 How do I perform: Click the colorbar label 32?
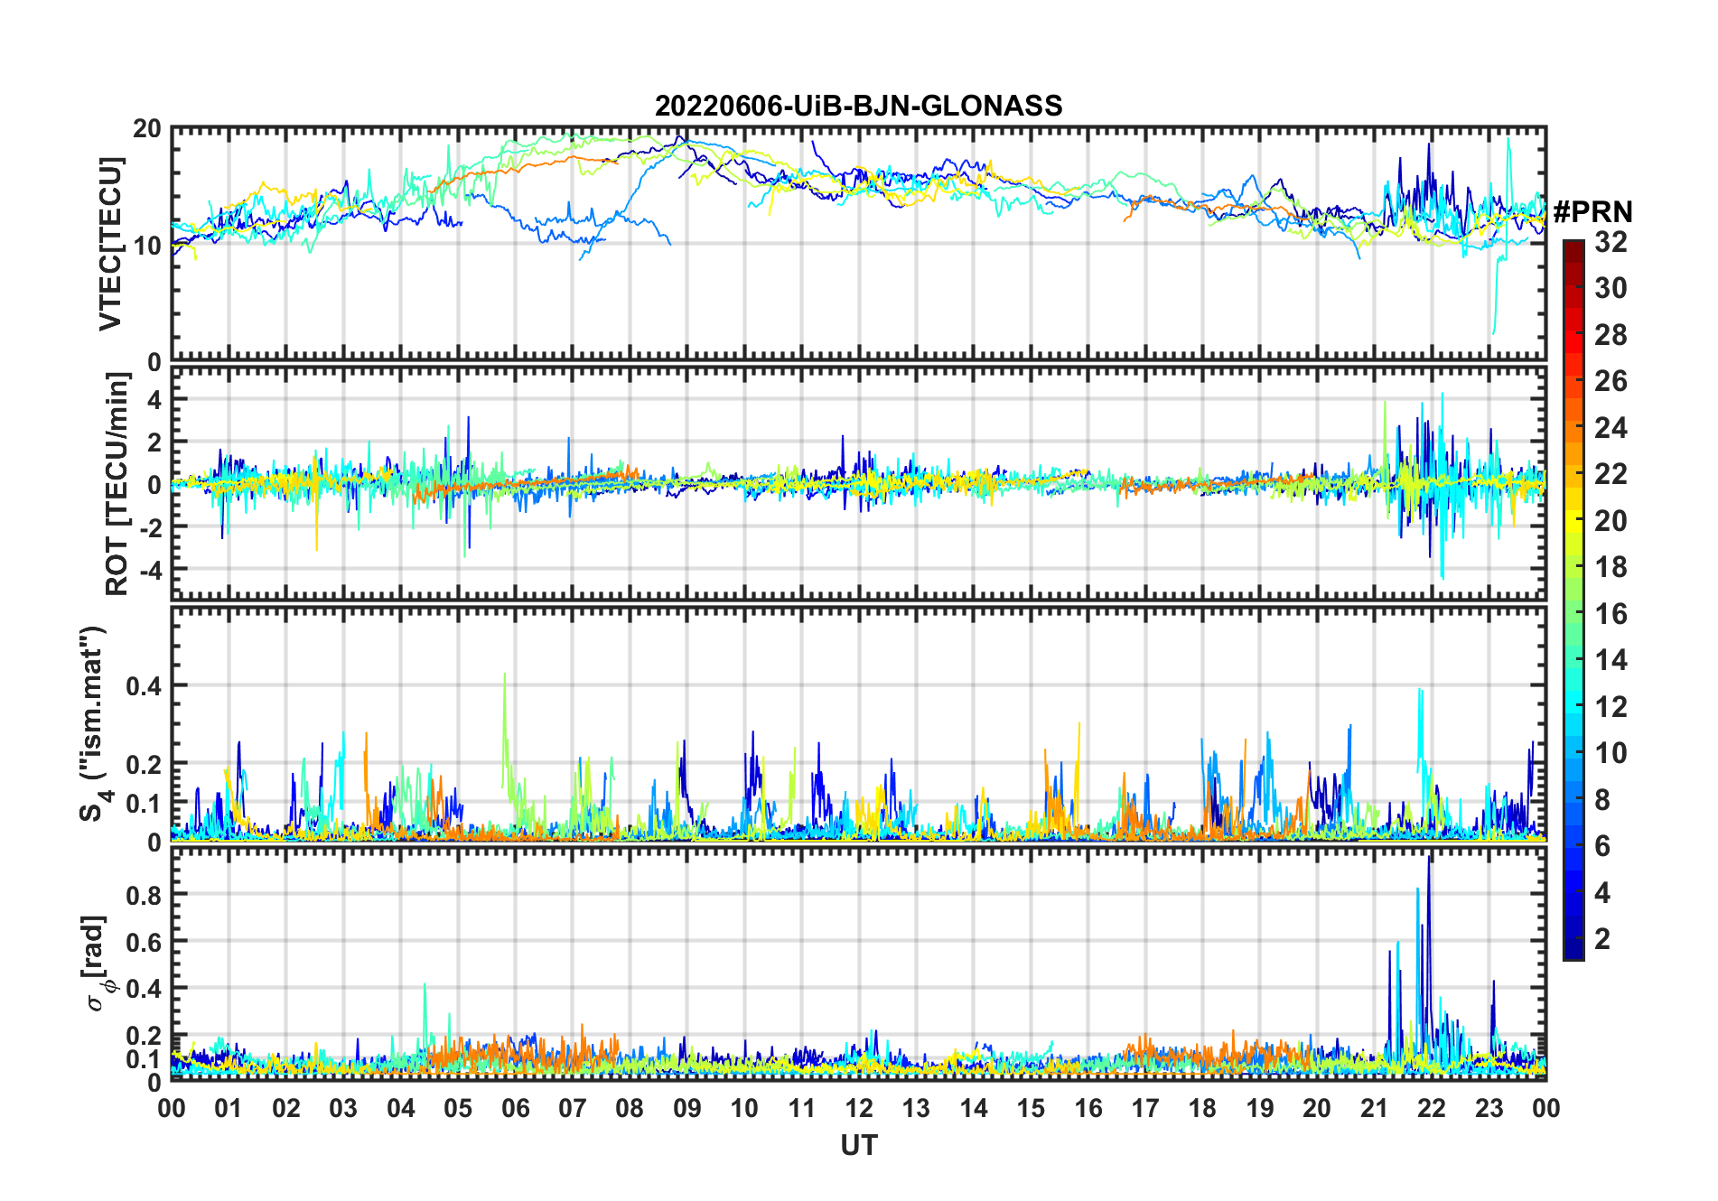1611,242
